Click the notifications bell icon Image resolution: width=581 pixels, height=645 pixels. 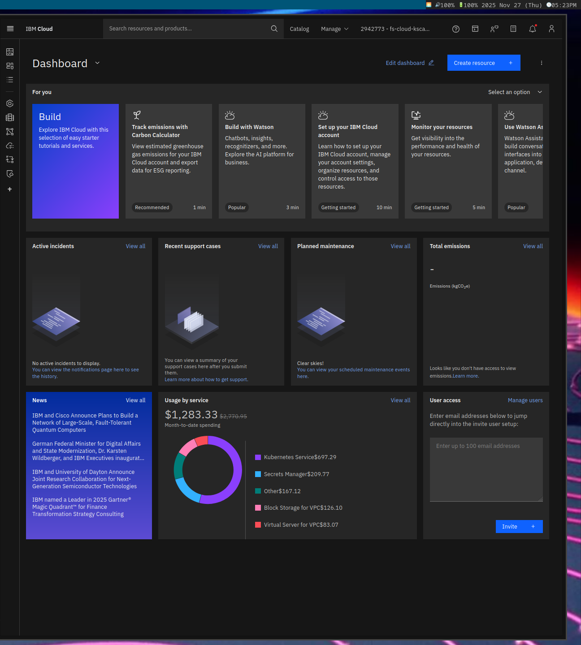click(x=532, y=29)
